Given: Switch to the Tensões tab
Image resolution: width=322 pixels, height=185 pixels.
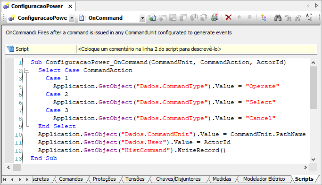Looking at the screenshot, I should 135,179.
